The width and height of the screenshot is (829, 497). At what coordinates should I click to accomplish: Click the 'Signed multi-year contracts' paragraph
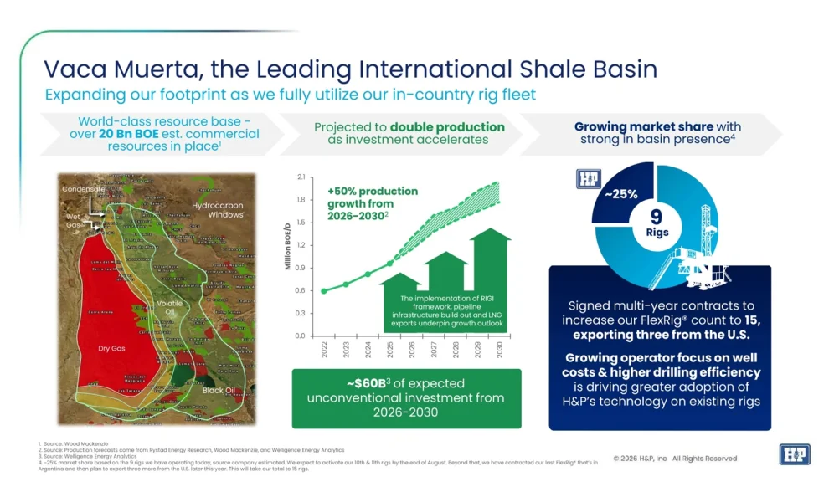(x=660, y=320)
